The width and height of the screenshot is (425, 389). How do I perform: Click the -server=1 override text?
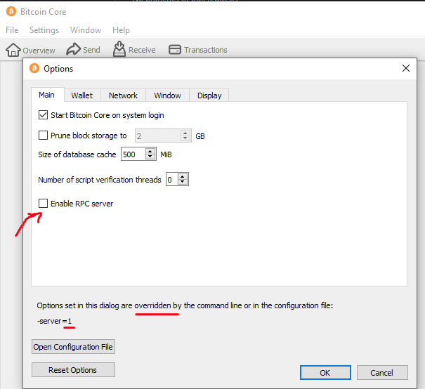coord(54,321)
